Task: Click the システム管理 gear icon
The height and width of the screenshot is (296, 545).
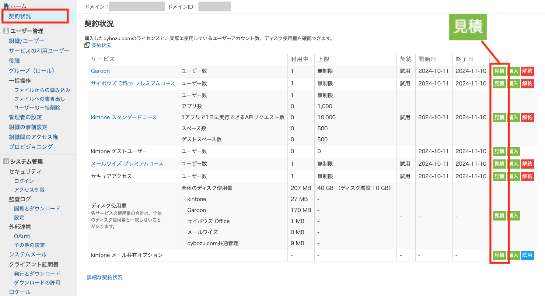Action: click(6, 162)
